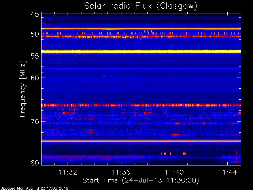Click the 11:36 time tick label

121,172
